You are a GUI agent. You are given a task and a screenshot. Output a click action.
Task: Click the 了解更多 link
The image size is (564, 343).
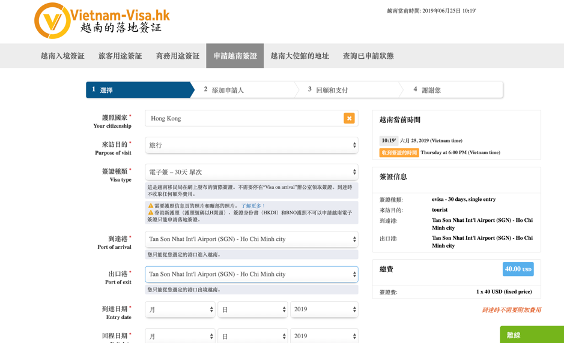coord(253,206)
